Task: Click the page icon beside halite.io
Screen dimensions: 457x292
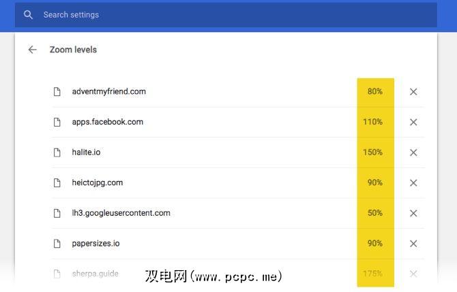Action: [57, 152]
